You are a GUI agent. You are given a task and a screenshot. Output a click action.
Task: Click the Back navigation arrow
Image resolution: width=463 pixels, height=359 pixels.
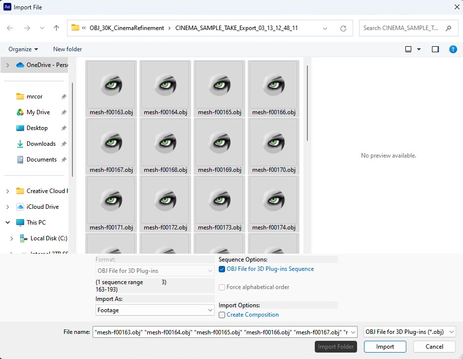10,28
